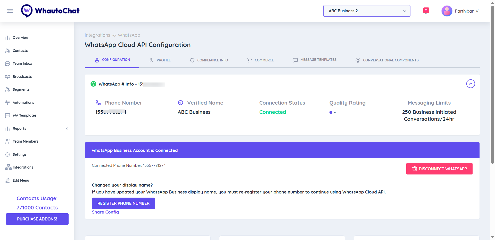Click the Team Inbox chat icon
The height and width of the screenshot is (240, 495).
7,63
